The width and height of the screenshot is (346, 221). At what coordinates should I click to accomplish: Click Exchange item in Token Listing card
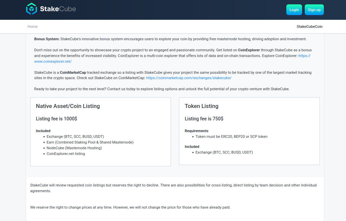[224, 152]
